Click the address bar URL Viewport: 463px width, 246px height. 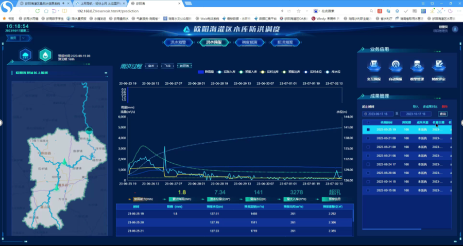(108, 11)
